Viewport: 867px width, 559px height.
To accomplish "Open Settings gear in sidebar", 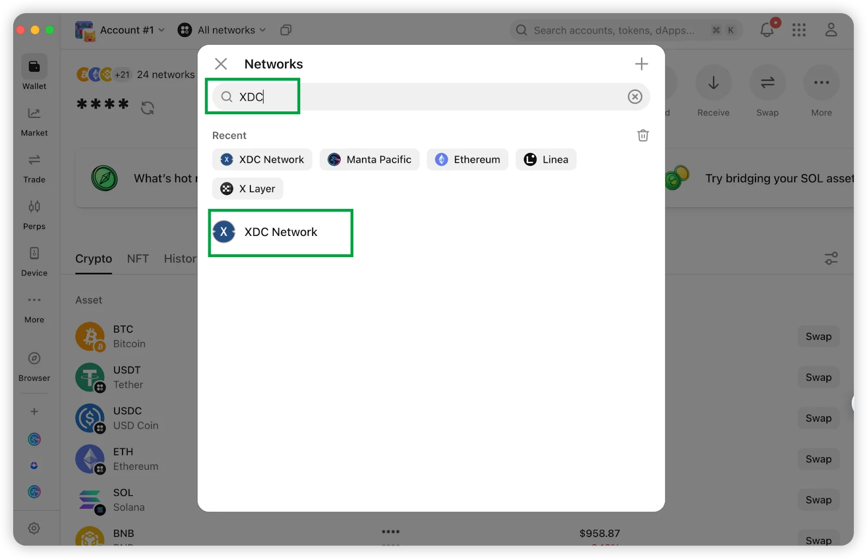I will click(x=34, y=528).
